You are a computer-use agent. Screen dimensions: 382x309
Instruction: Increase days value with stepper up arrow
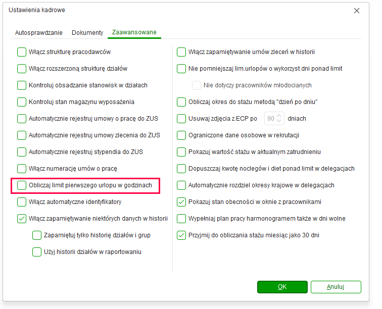pos(279,116)
